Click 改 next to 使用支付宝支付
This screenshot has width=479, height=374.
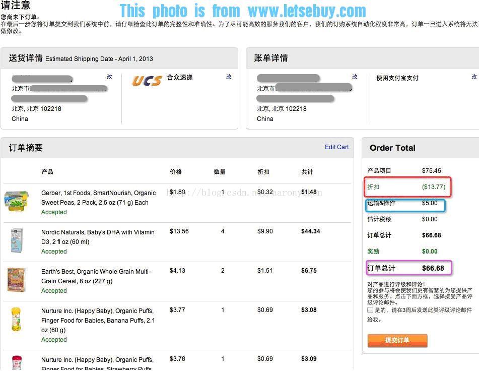click(x=474, y=77)
